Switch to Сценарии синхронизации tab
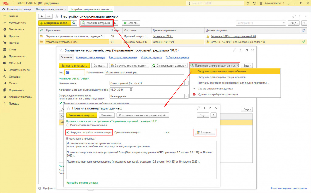 pos(91,57)
